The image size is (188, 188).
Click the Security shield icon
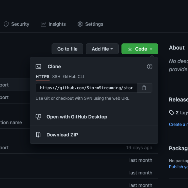(6, 24)
